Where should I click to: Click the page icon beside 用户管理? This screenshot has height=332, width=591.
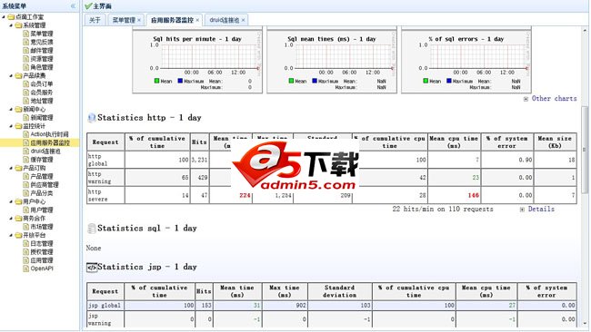tap(26, 210)
